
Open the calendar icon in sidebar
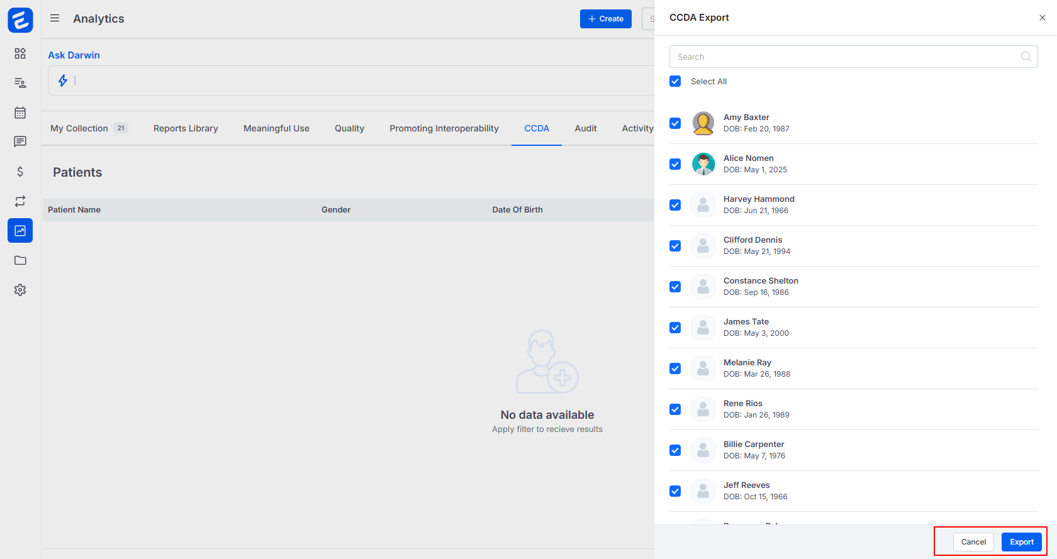click(20, 113)
